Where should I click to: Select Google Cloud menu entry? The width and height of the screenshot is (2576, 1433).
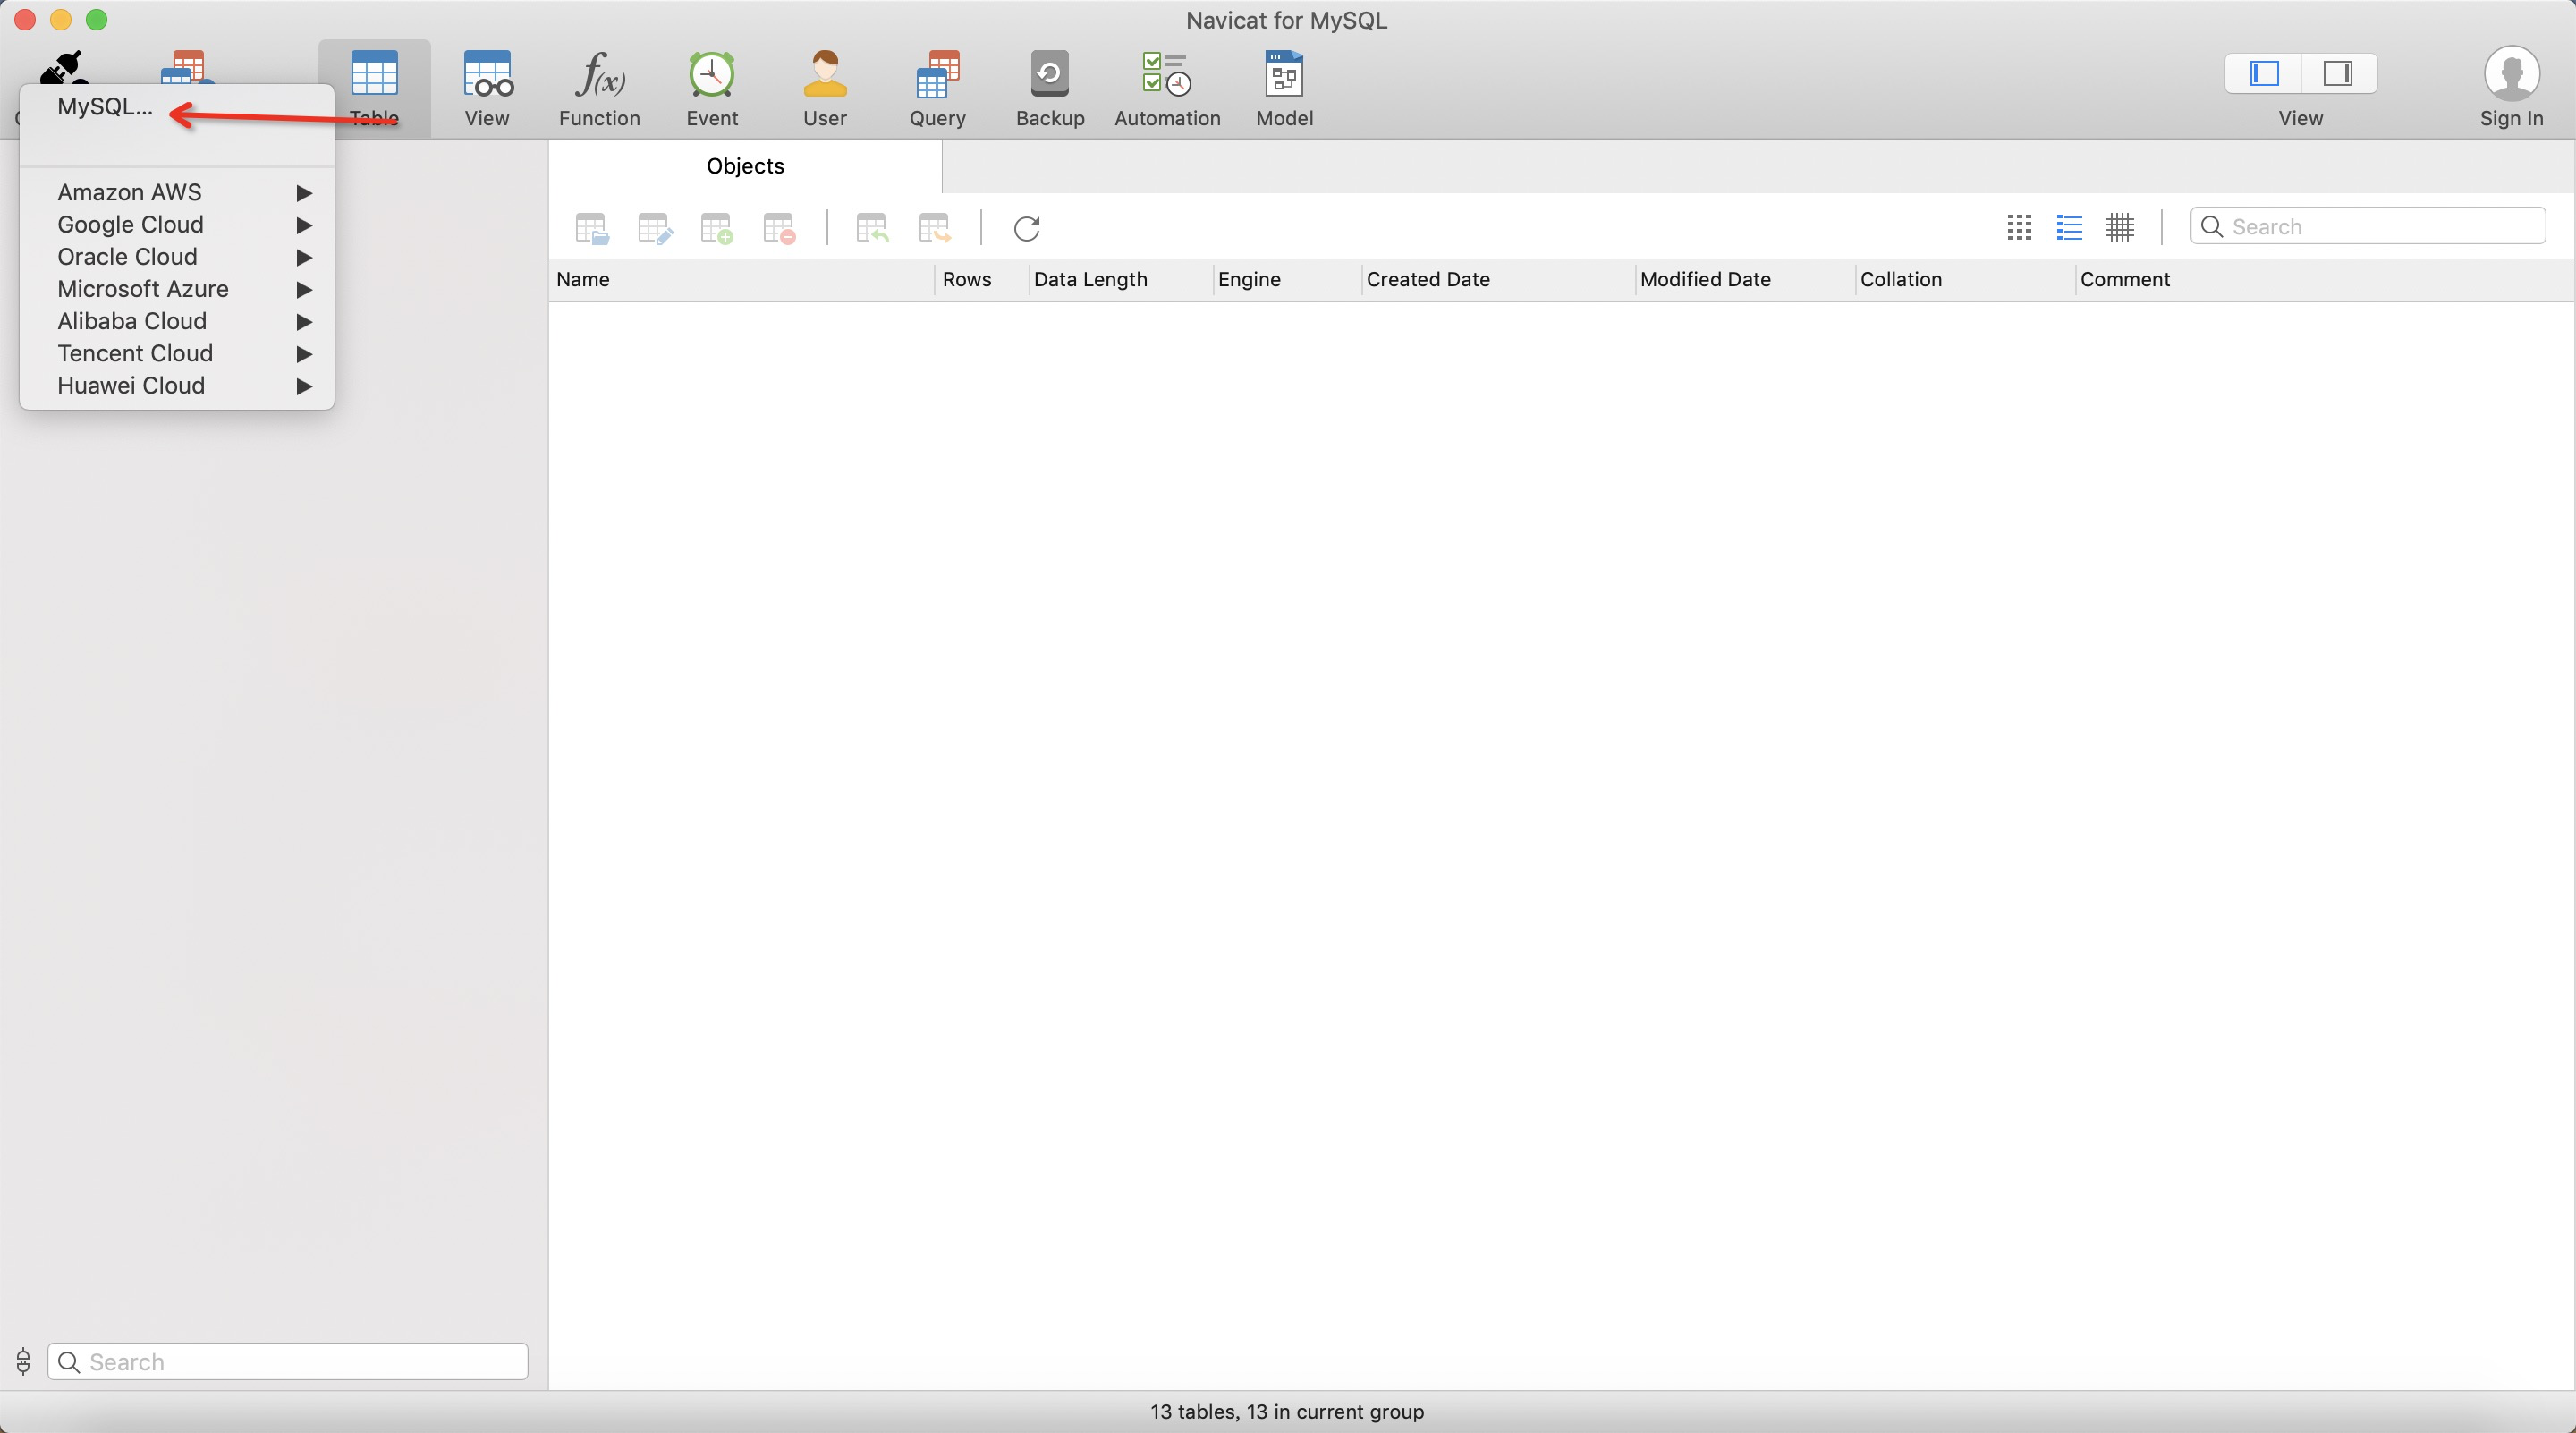click(177, 224)
